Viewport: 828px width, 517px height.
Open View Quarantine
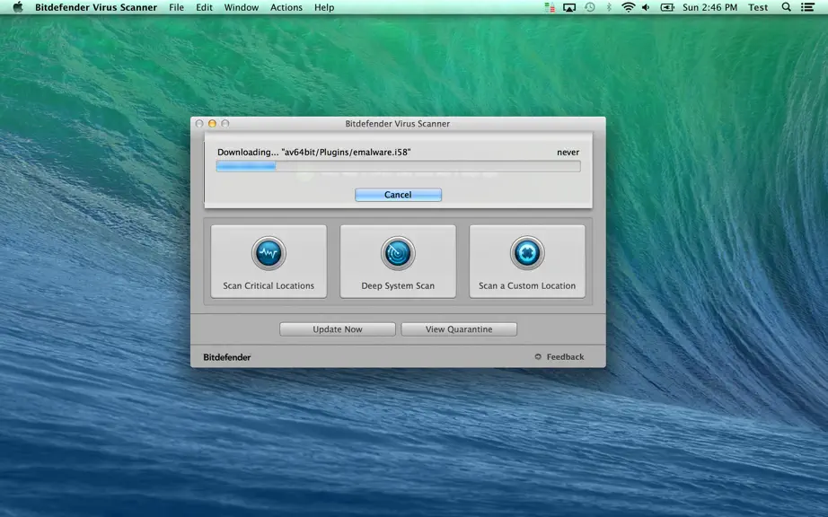459,329
